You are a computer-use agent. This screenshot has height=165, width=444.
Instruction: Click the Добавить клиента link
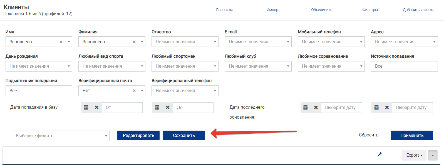pos(418,10)
